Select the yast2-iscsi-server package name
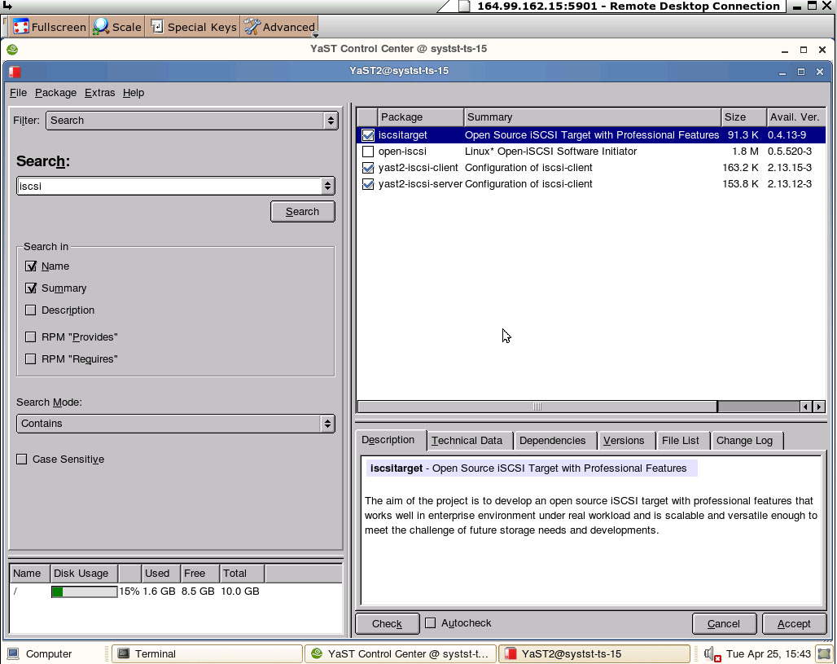837x664 pixels. pos(420,184)
